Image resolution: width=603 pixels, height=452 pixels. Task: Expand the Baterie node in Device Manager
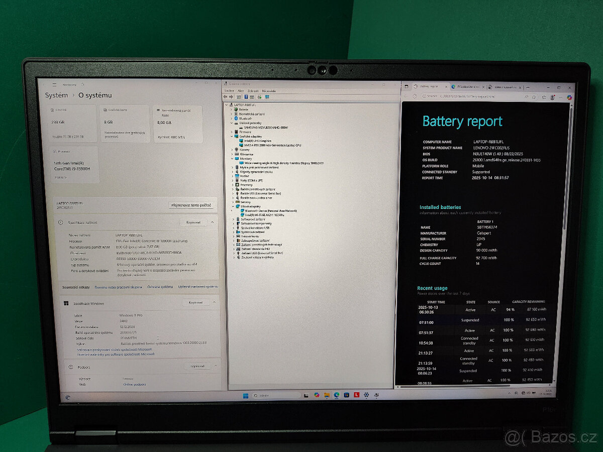(x=232, y=109)
